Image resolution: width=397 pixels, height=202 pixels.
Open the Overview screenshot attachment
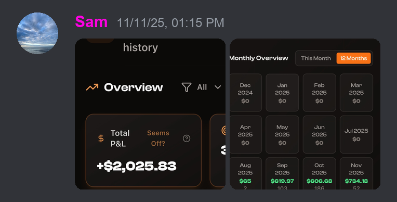(150, 114)
